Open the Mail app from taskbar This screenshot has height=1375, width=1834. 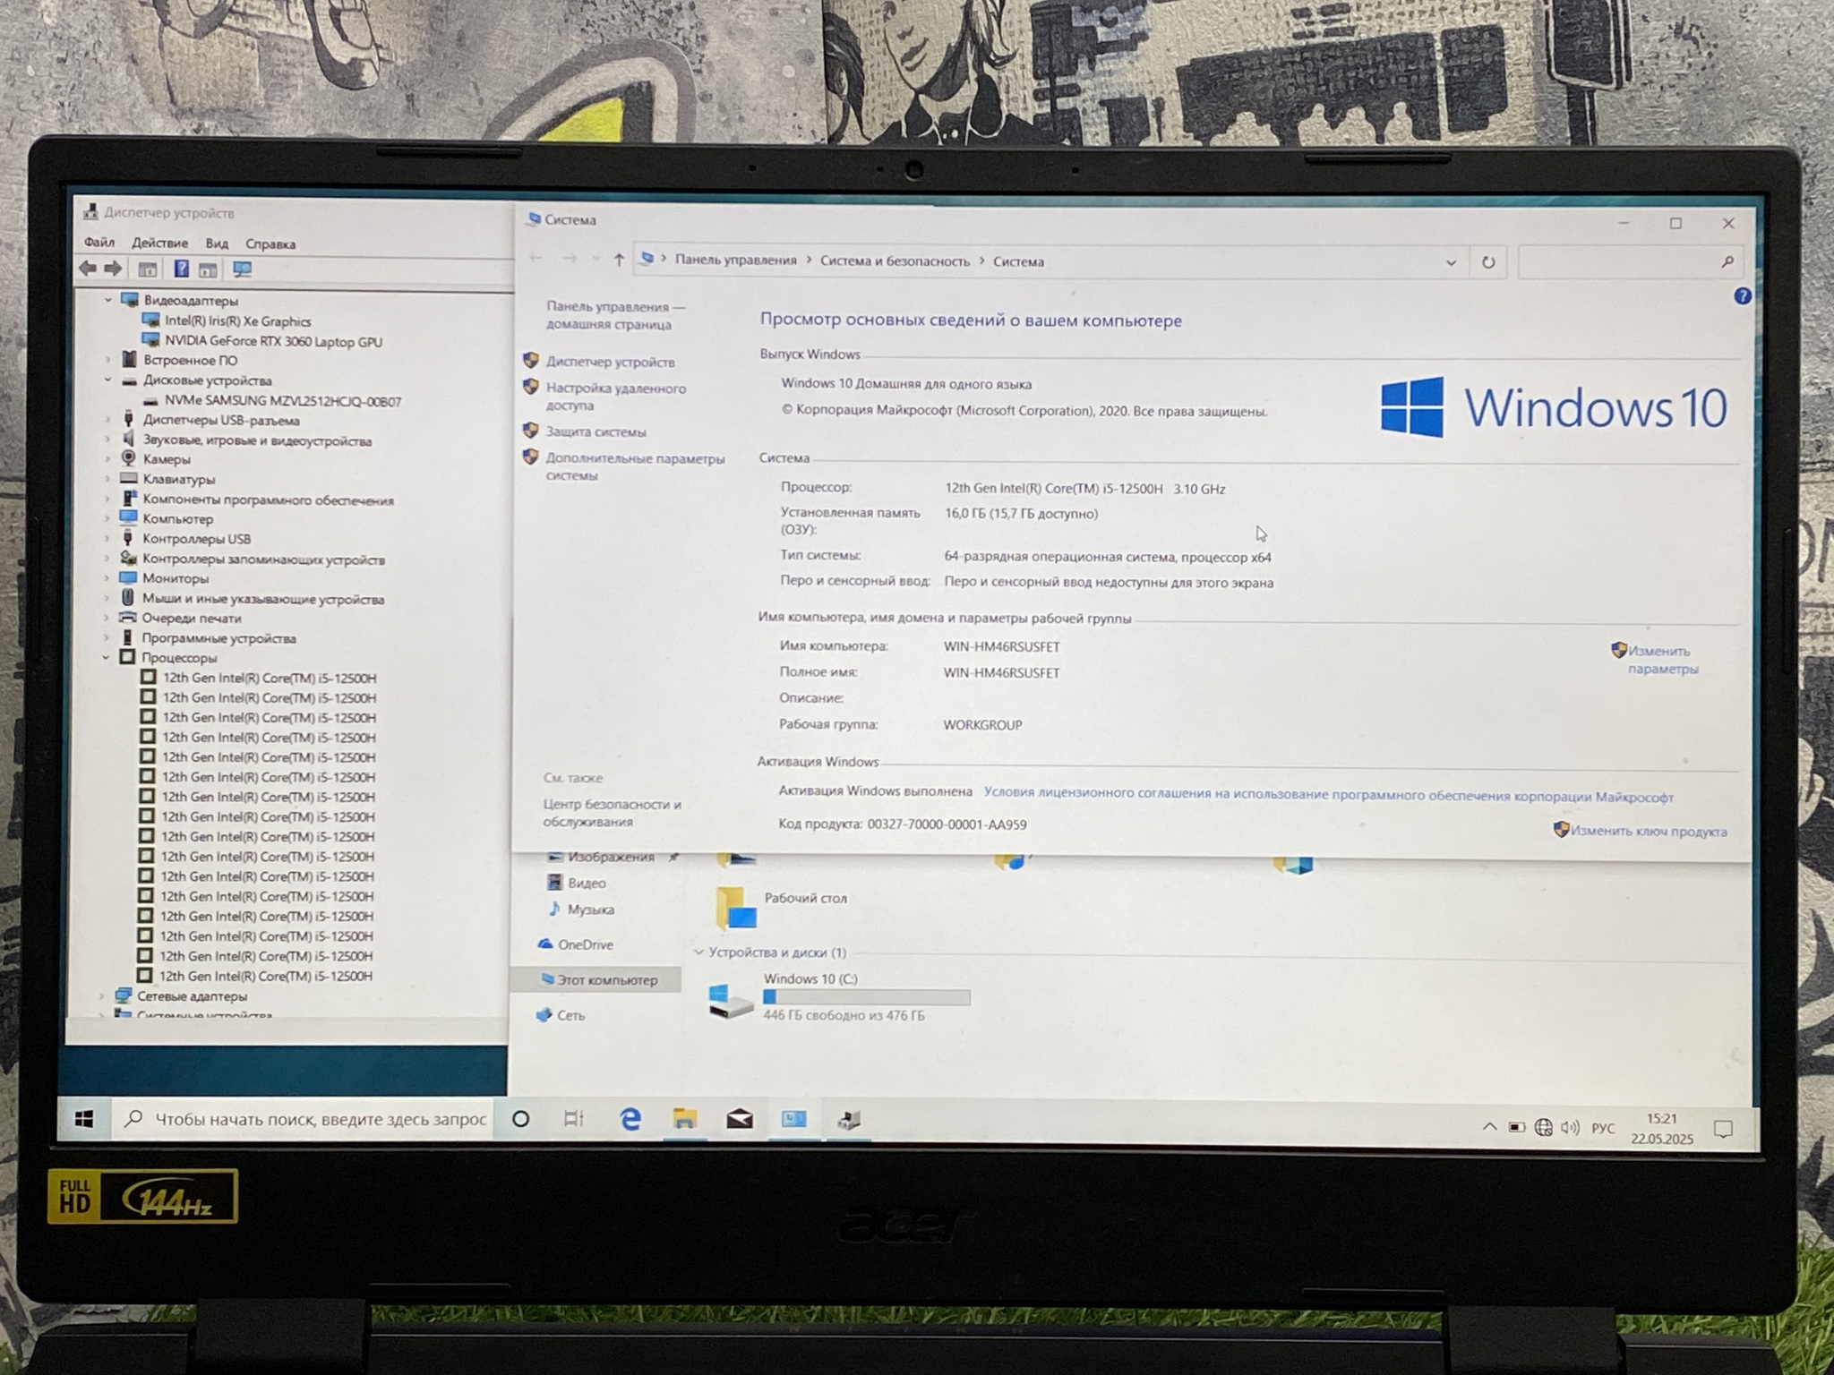pos(739,1119)
